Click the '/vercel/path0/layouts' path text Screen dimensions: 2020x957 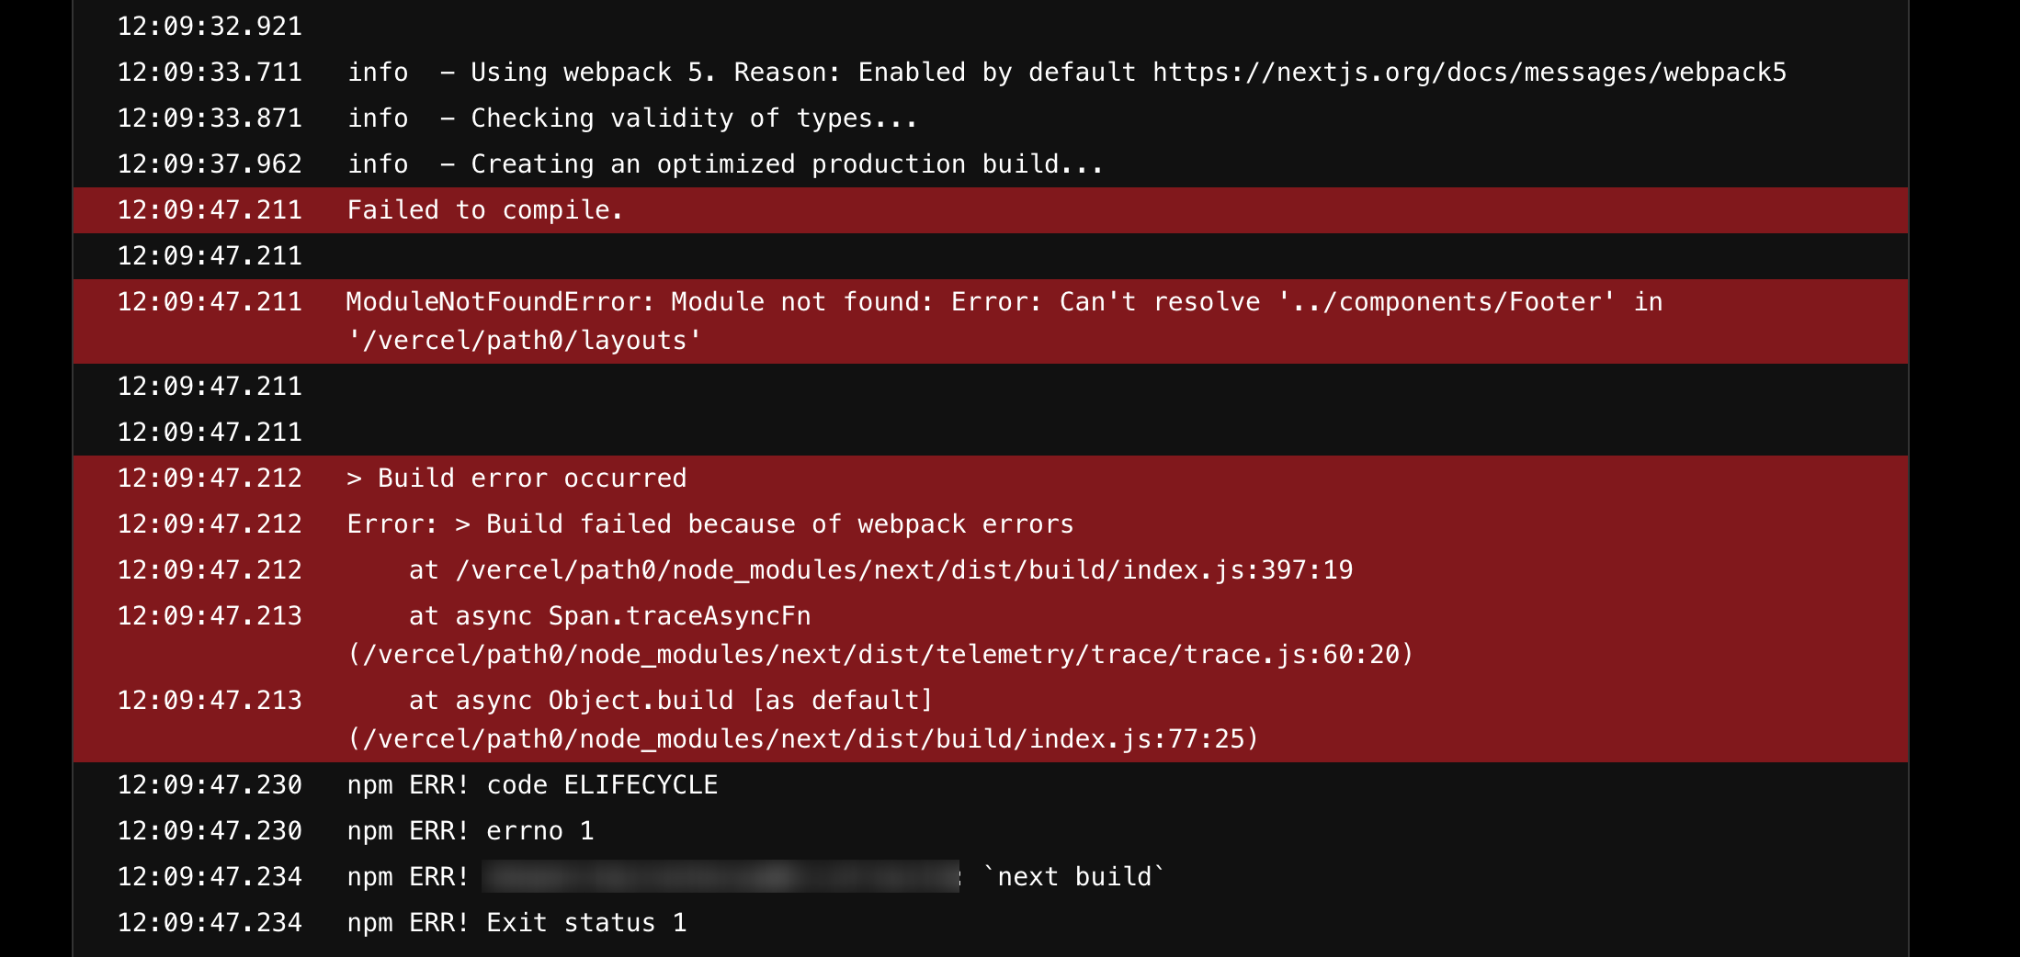[x=524, y=341]
